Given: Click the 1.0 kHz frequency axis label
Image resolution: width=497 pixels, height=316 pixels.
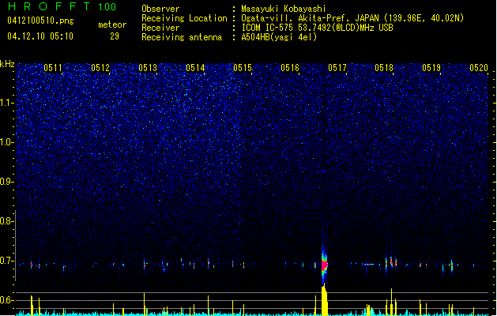Looking at the screenshot, I should pyautogui.click(x=7, y=142).
